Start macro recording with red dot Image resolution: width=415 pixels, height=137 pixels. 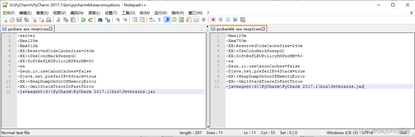point(213,20)
